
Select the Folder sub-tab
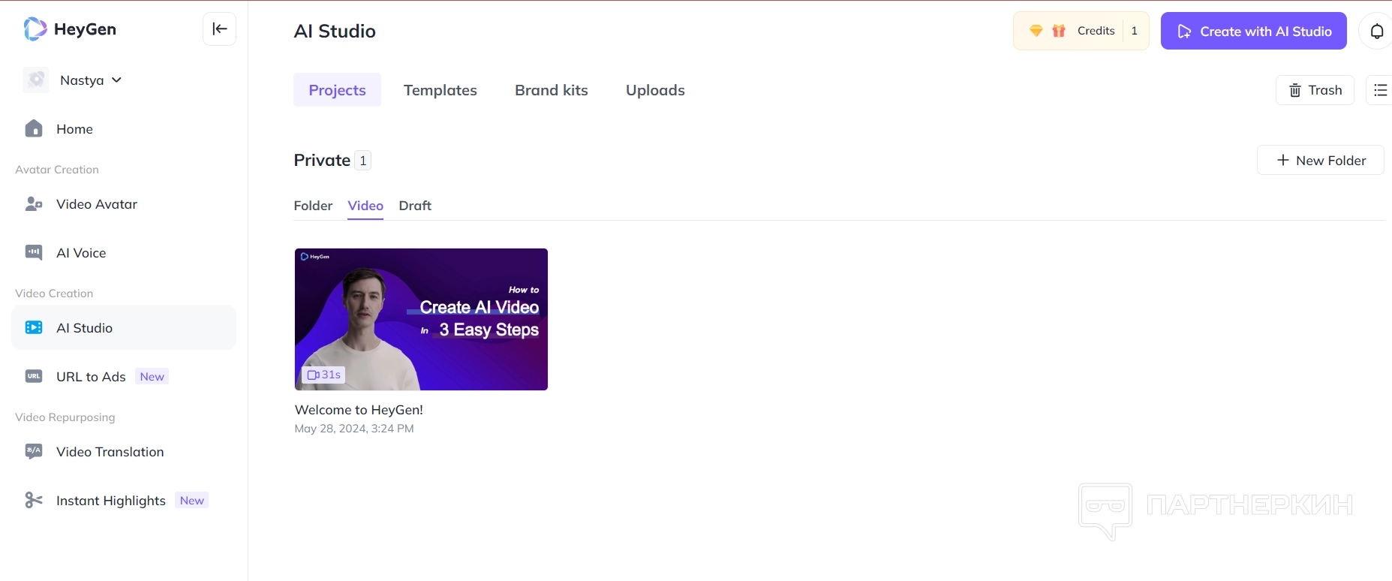point(313,206)
